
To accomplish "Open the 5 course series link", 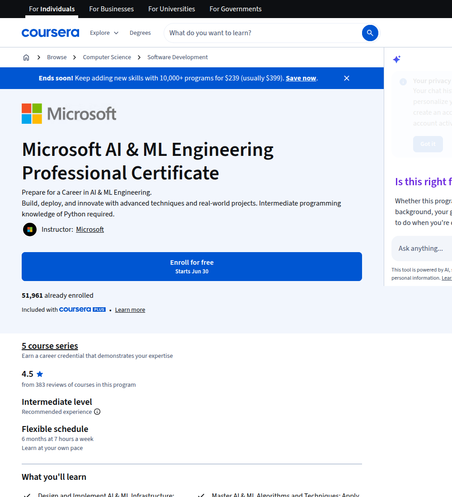I will 50,346.
